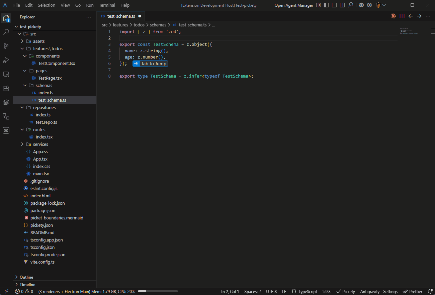Open the connected-nodes icon in activity bar
The image size is (435, 295).
click(x=6, y=116)
